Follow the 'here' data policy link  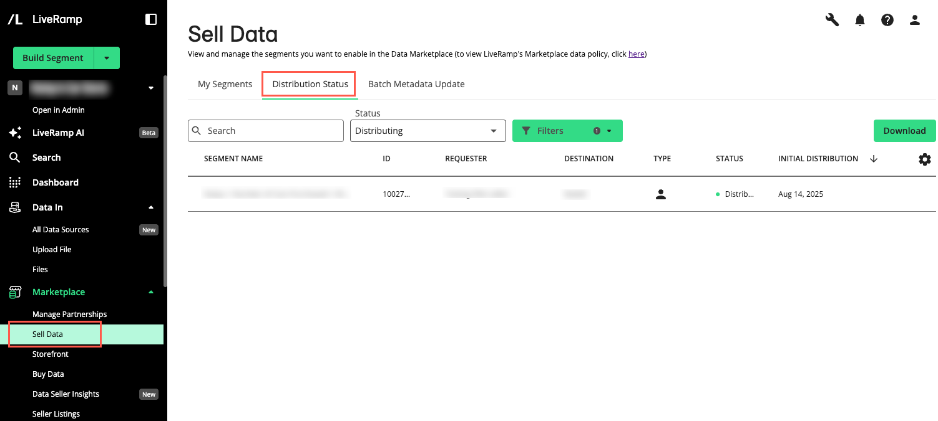(636, 54)
